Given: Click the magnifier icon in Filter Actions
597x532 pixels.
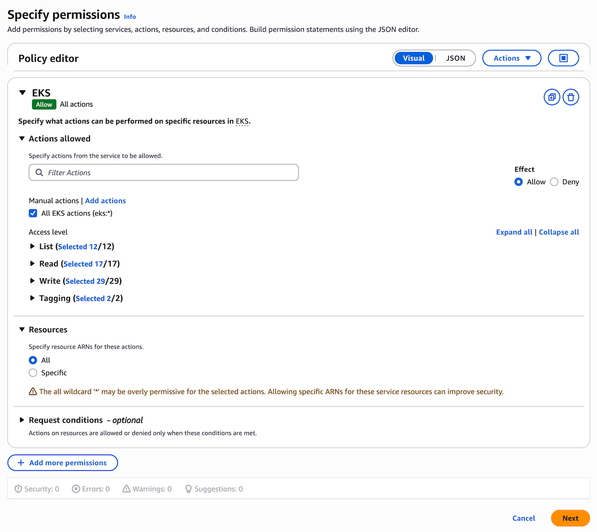Looking at the screenshot, I should tap(39, 173).
